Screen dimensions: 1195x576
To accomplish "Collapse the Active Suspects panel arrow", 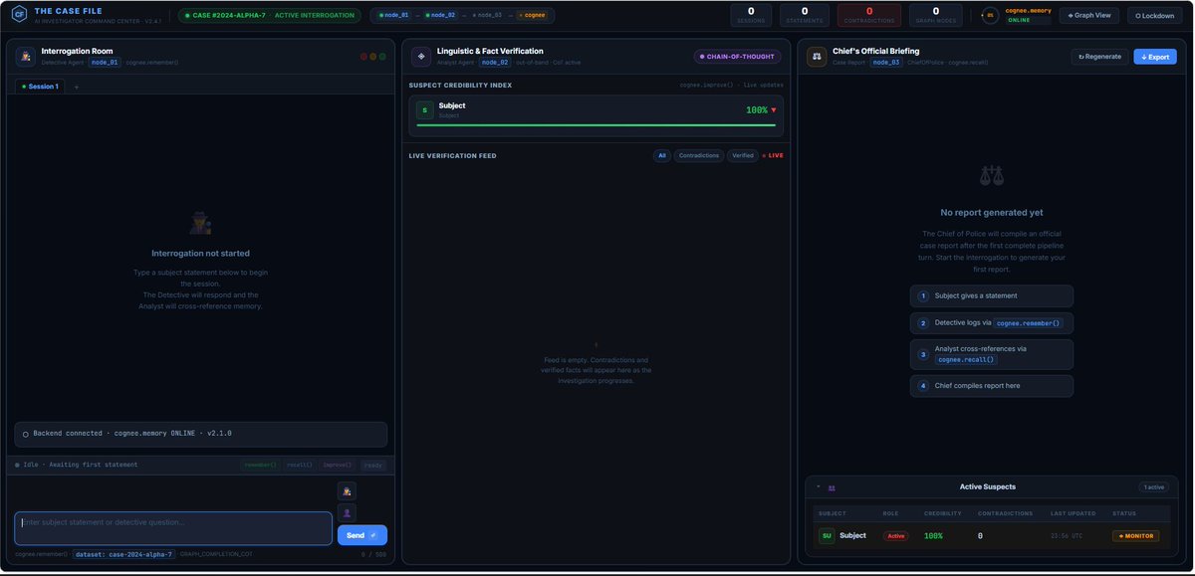I will coord(818,487).
